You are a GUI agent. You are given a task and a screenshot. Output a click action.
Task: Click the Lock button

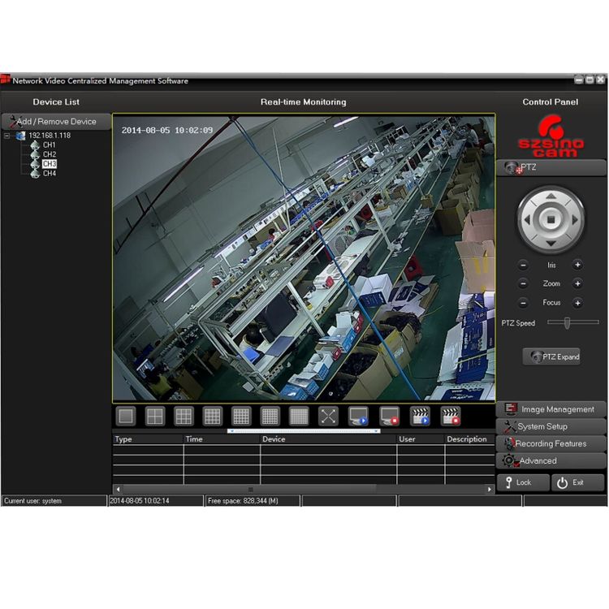tap(523, 482)
